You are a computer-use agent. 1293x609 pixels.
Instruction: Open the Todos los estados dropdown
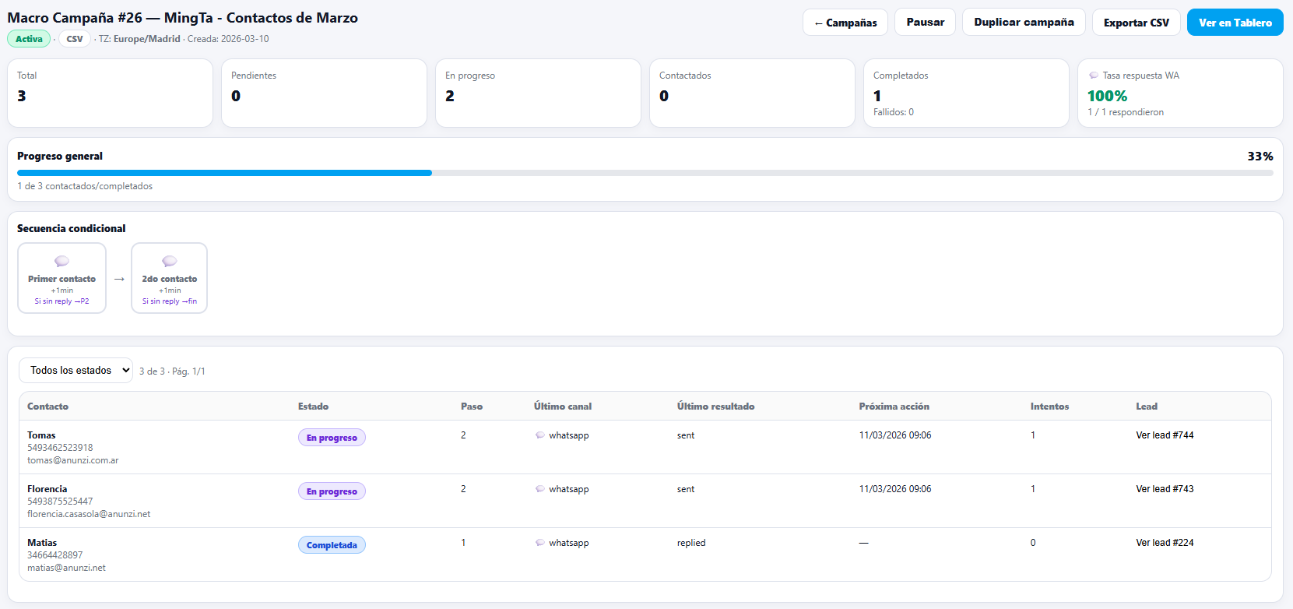pos(76,371)
